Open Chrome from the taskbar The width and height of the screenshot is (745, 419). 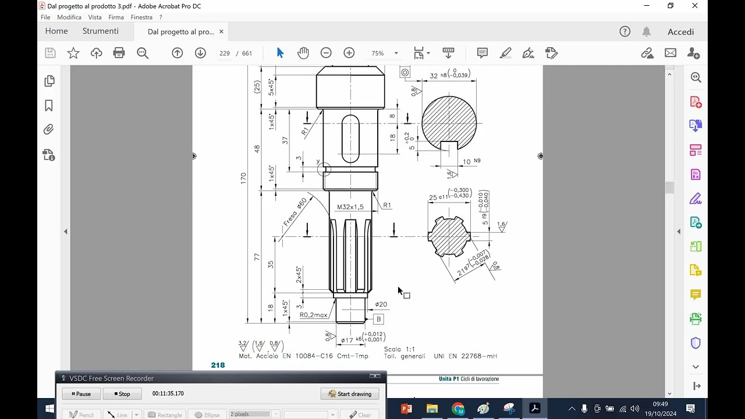tap(457, 409)
